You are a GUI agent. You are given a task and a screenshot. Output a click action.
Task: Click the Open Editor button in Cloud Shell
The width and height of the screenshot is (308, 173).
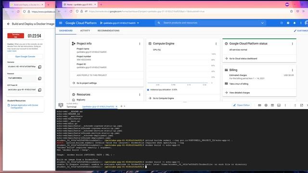(x=242, y=105)
